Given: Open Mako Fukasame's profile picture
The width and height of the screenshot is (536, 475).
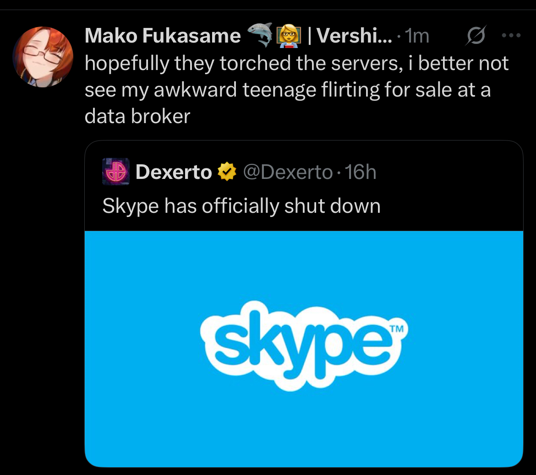Looking at the screenshot, I should coord(43,57).
